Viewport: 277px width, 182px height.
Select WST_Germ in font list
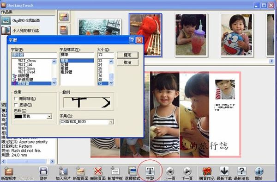coord(27,61)
